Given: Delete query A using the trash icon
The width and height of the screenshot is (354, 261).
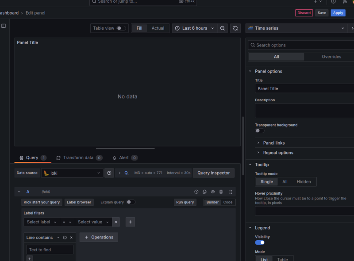Looking at the screenshot, I should (221, 192).
